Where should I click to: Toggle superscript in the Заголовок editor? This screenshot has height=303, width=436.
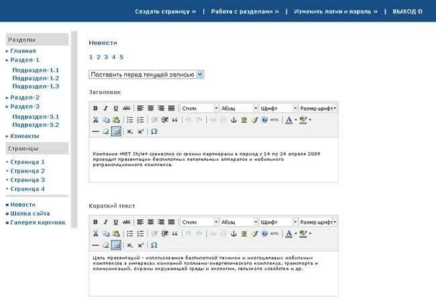(140, 131)
